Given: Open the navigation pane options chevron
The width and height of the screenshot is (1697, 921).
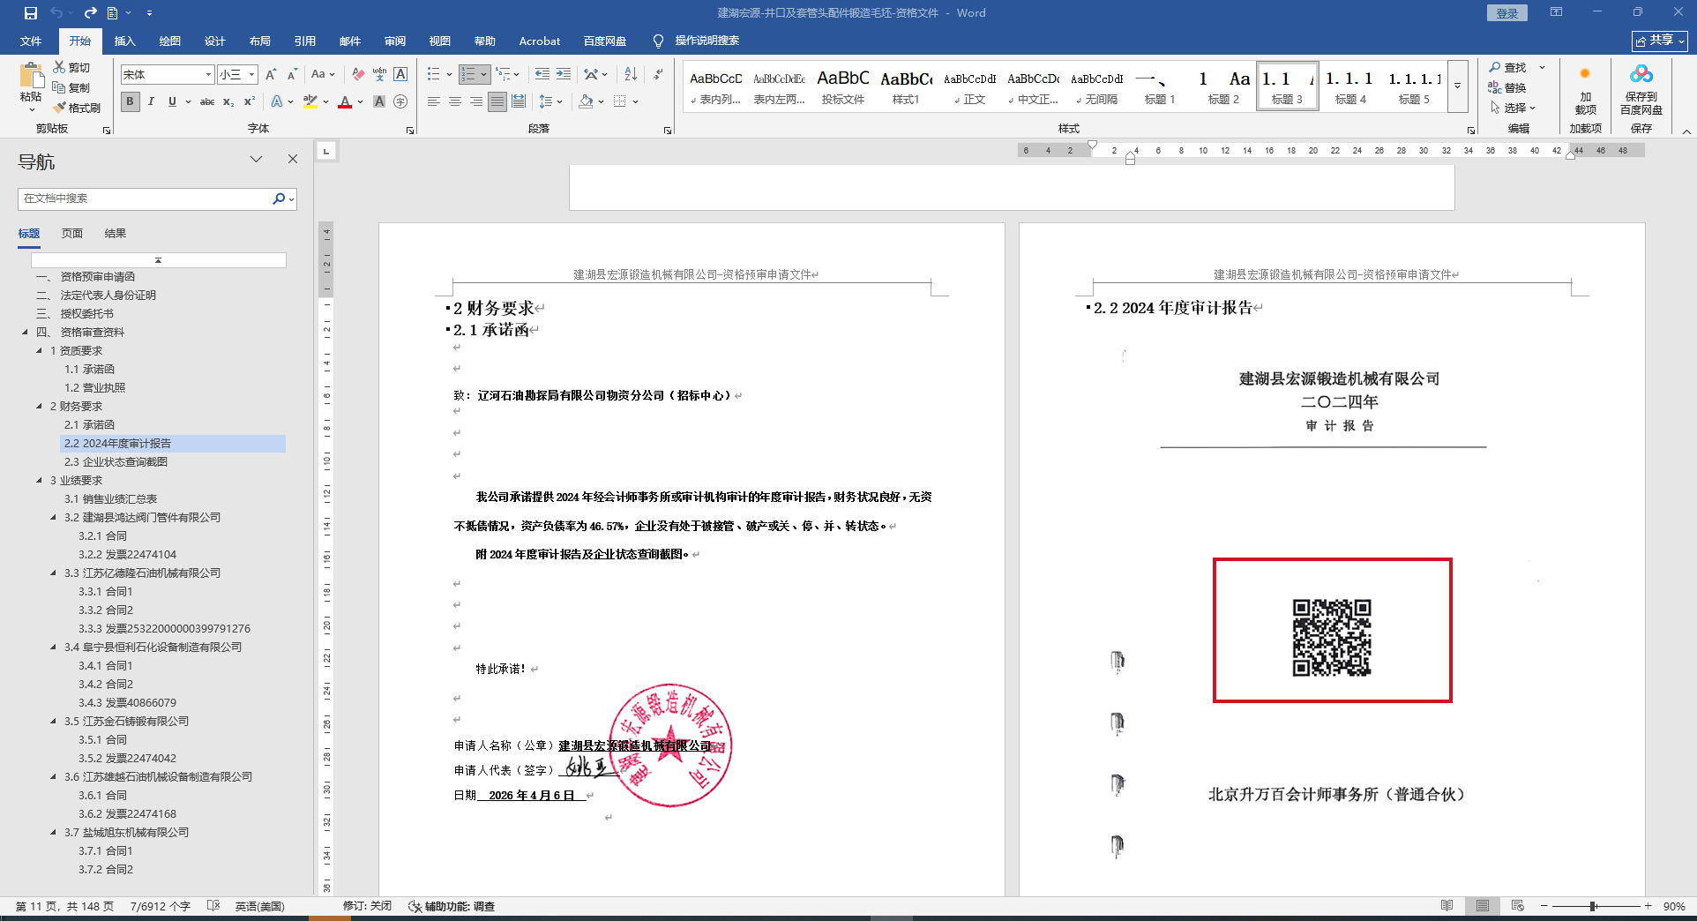Looking at the screenshot, I should [x=257, y=160].
